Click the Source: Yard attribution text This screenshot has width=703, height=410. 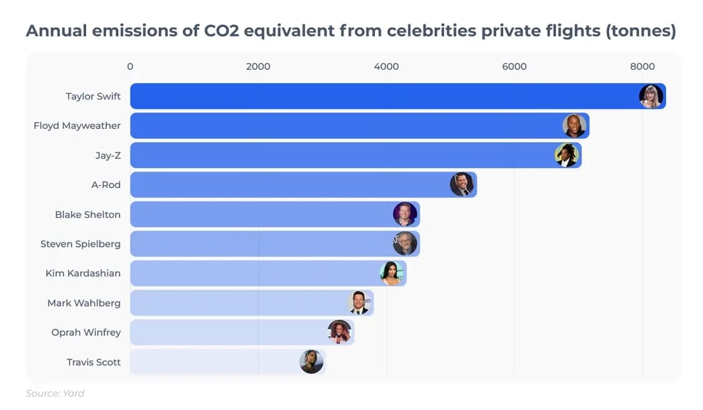tap(55, 394)
